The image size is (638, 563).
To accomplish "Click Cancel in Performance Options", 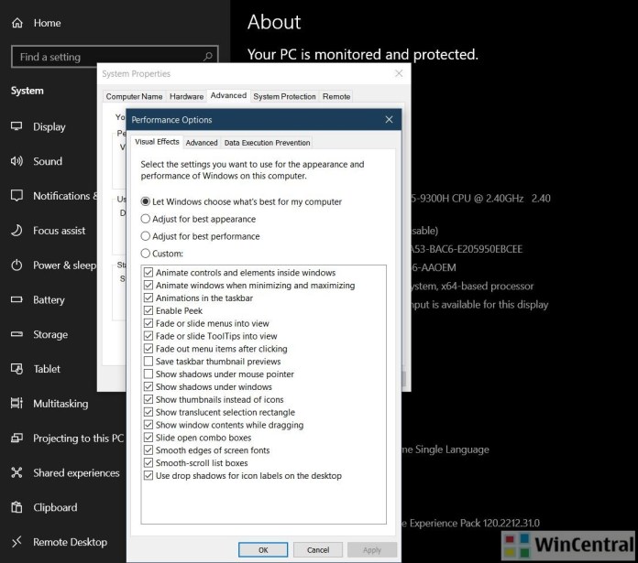I will coord(318,549).
